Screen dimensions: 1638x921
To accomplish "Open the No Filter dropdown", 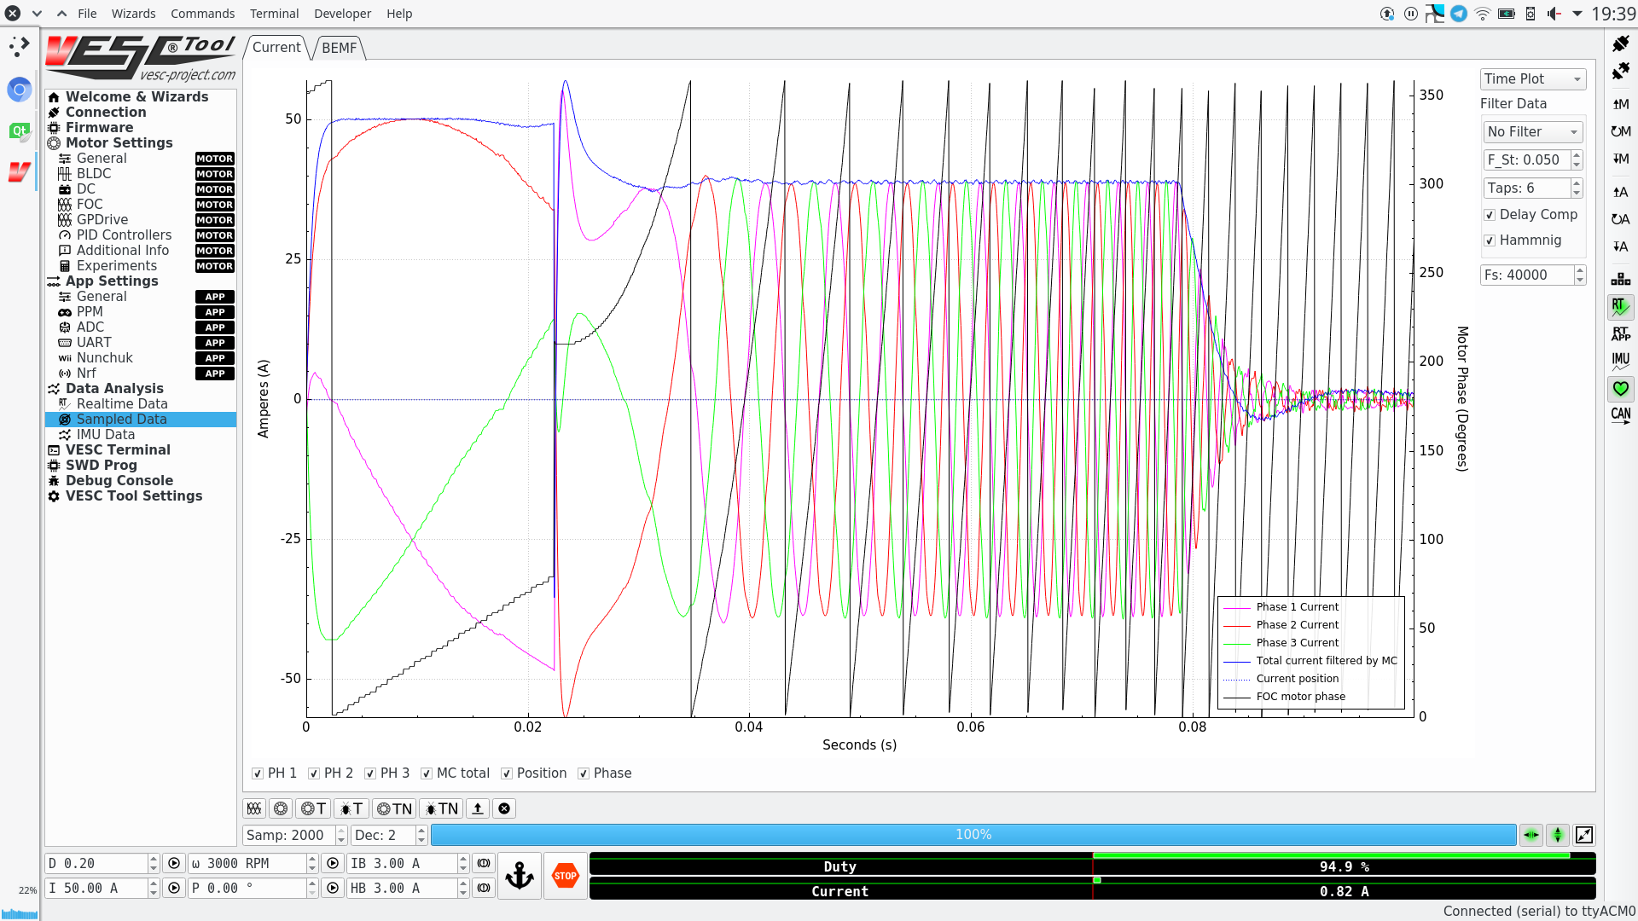I will coord(1533,131).
